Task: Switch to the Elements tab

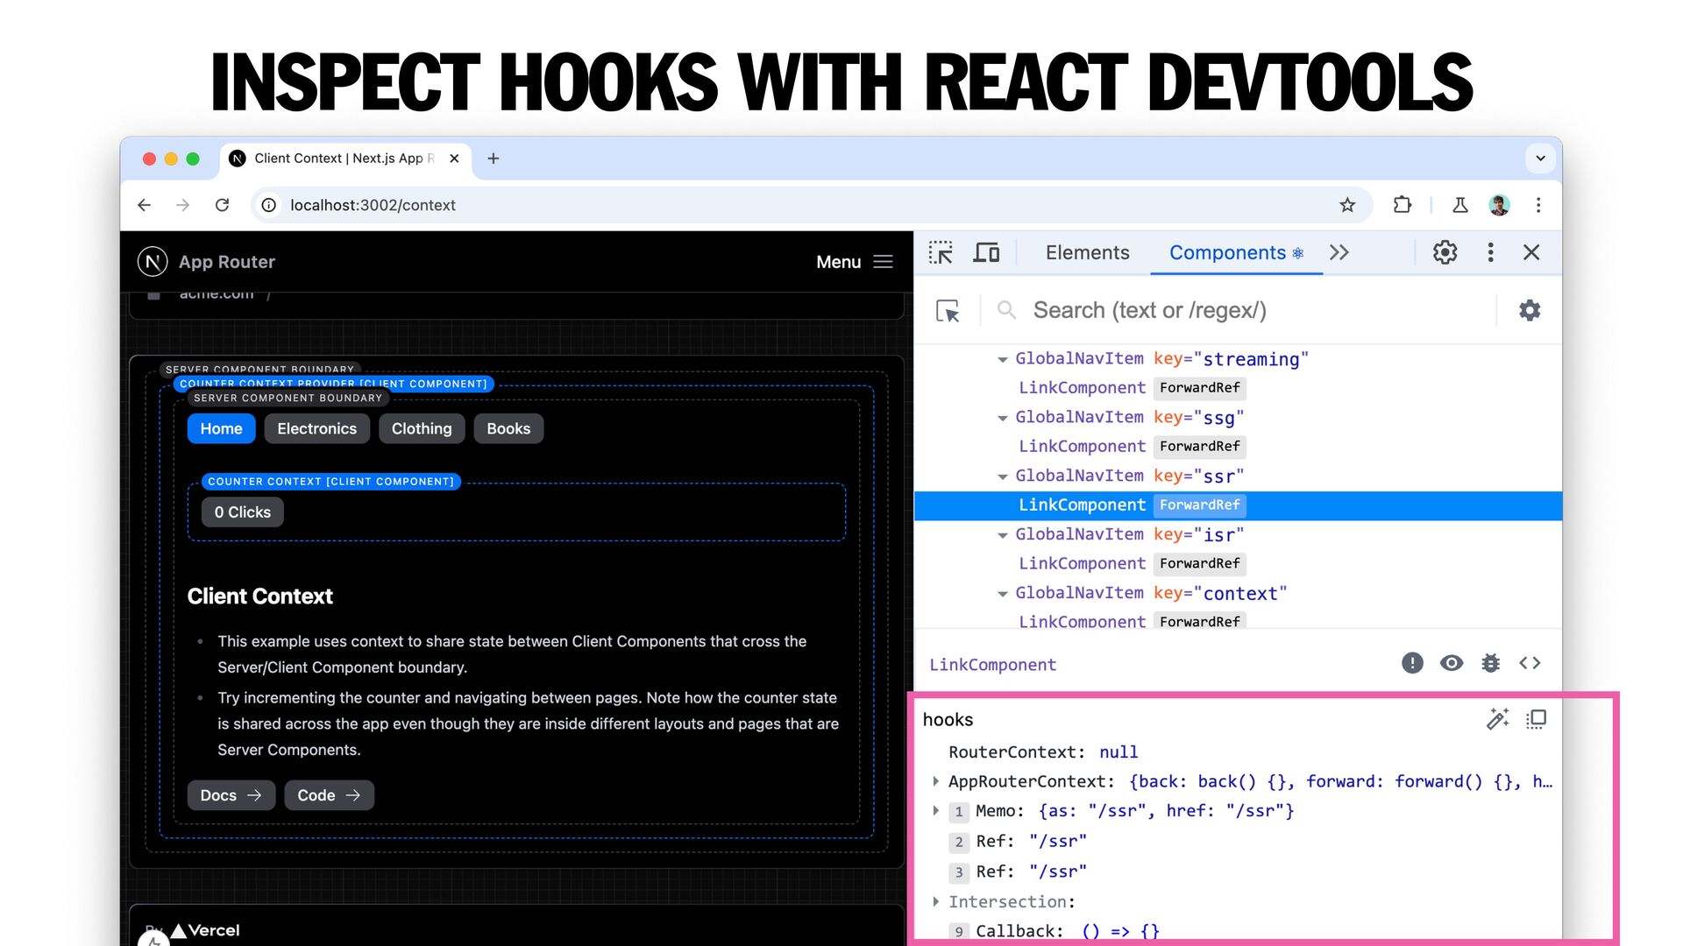Action: (1087, 253)
